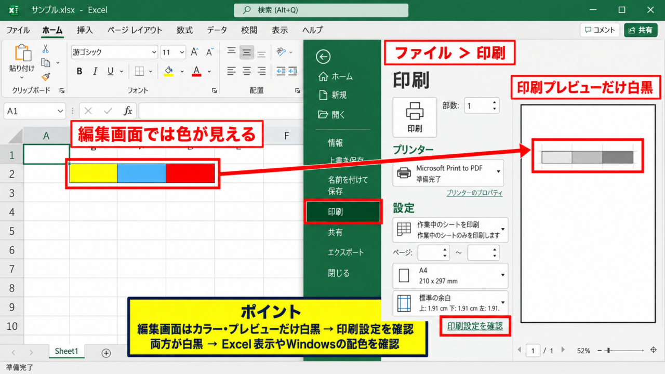The height and width of the screenshot is (374, 665).
Task: Click the Cut scissors icon
Action: (x=46, y=49)
